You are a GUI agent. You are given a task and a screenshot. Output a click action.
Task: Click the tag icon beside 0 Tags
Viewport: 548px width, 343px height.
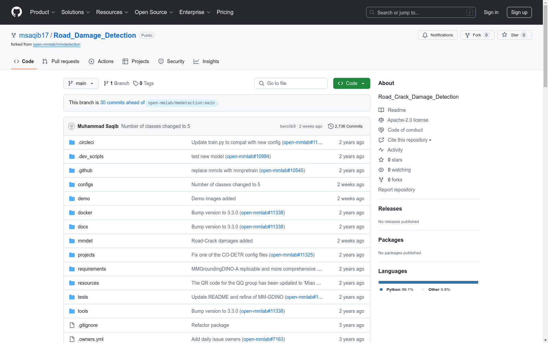tap(136, 83)
